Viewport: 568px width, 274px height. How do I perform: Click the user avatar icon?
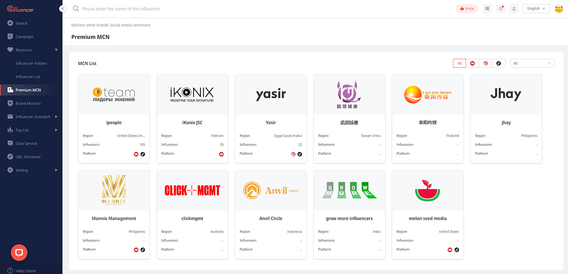pyautogui.click(x=559, y=9)
